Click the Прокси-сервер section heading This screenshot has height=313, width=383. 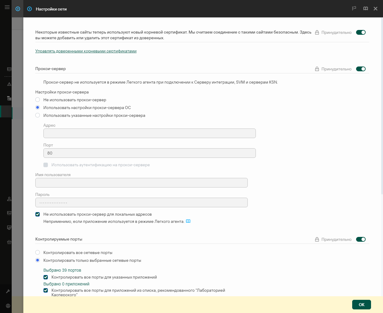[51, 69]
